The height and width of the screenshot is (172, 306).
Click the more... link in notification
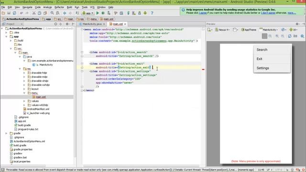click(x=292, y=13)
